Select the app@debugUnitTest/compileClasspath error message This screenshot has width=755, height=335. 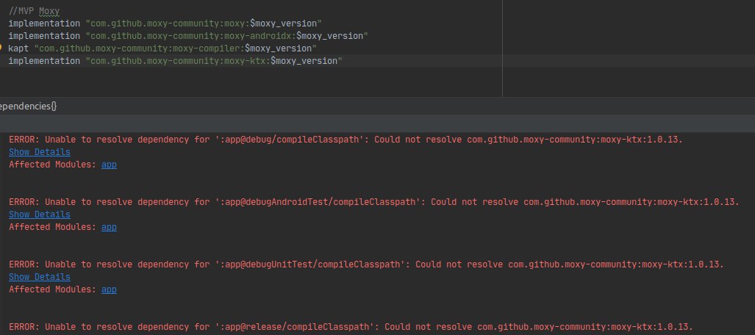[366, 264]
